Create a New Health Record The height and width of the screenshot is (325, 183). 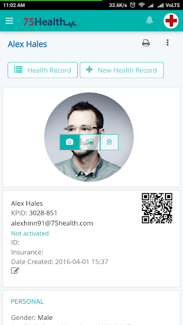point(121,70)
